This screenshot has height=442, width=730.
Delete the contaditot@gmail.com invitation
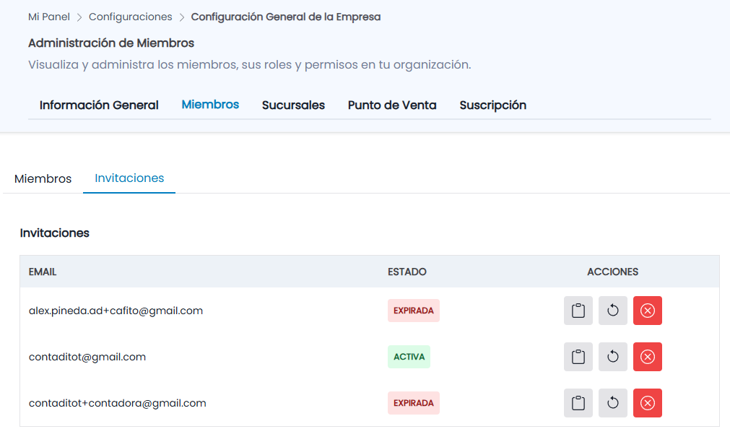pyautogui.click(x=647, y=357)
